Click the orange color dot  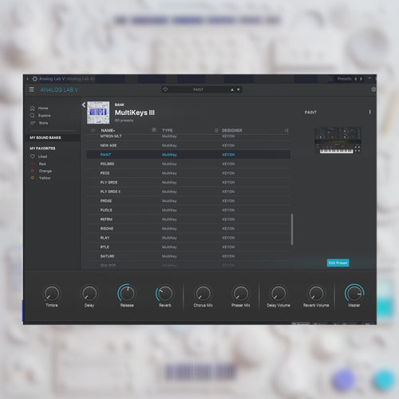(x=33, y=171)
